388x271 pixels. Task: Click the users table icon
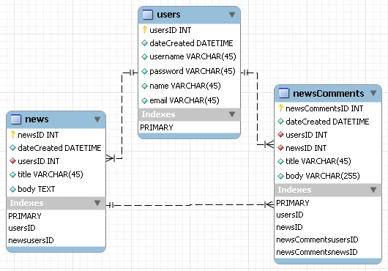pyautogui.click(x=148, y=15)
